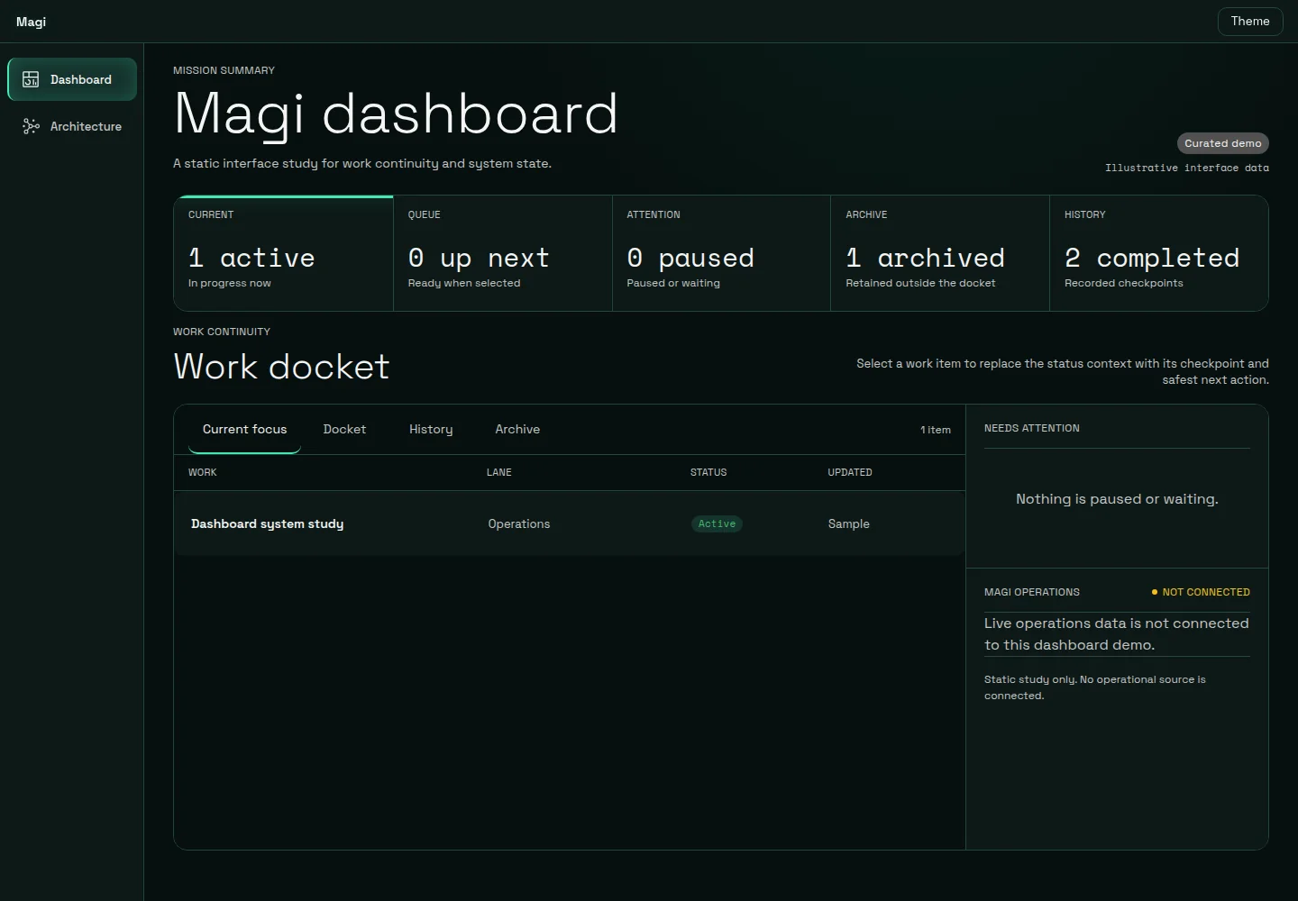Click the MISSION SUMMARY label
The height and width of the screenshot is (901, 1298).
click(224, 70)
